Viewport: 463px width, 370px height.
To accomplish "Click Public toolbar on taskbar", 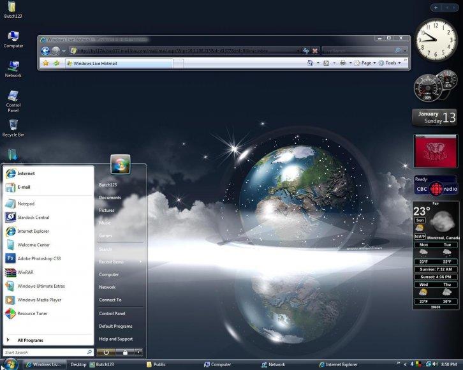I will click(x=156, y=364).
